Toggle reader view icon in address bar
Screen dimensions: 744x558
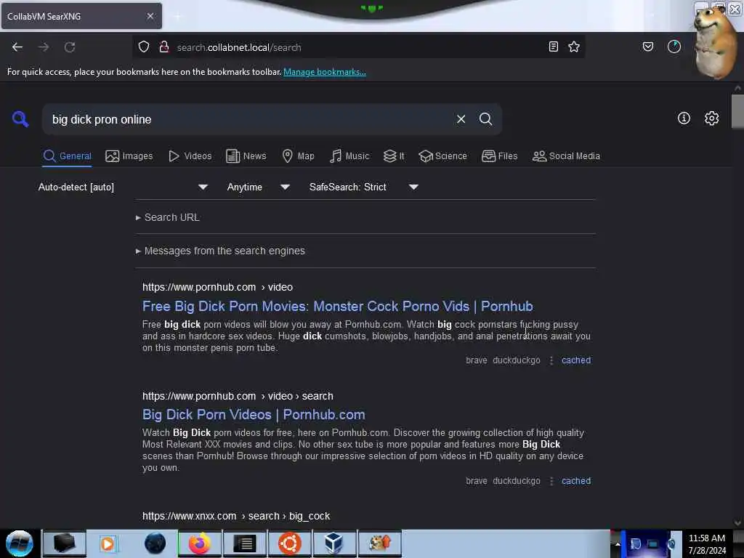[553, 46]
